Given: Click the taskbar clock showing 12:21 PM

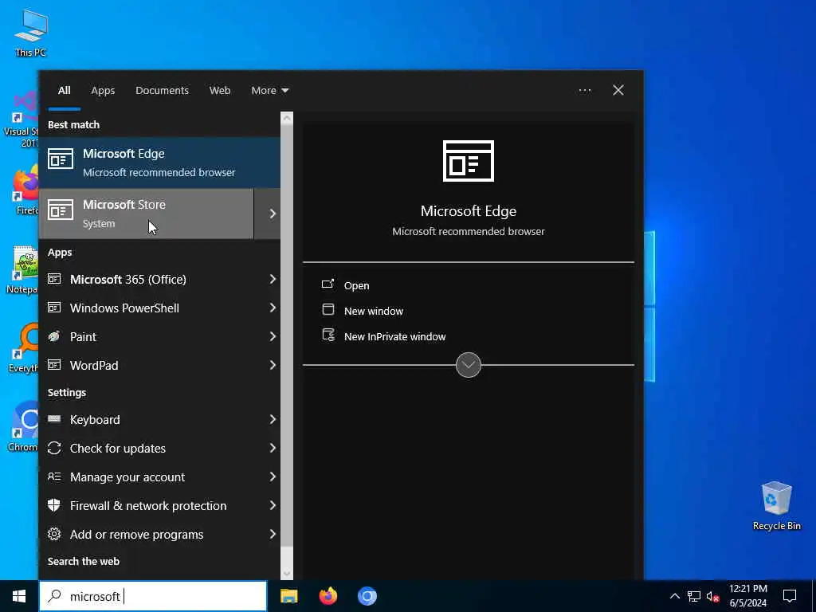Looking at the screenshot, I should (747, 596).
